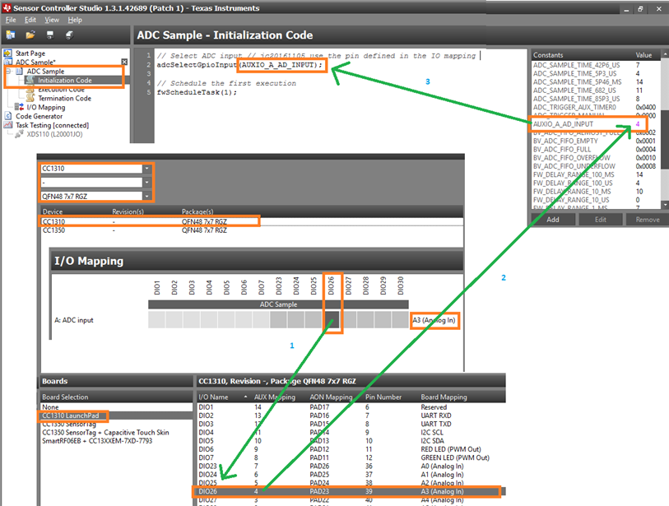
Task: Click the Remove constant button
Action: point(648,220)
